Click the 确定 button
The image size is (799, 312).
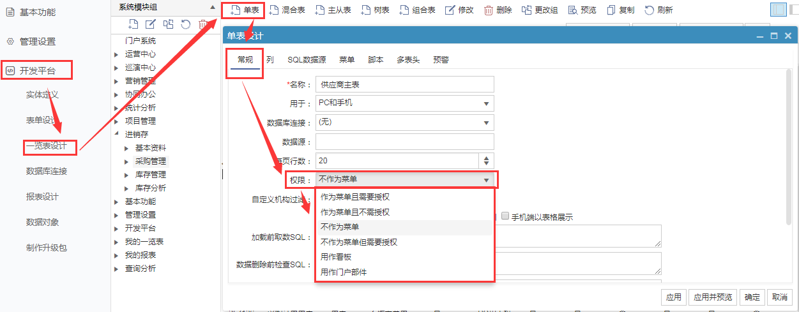point(752,297)
